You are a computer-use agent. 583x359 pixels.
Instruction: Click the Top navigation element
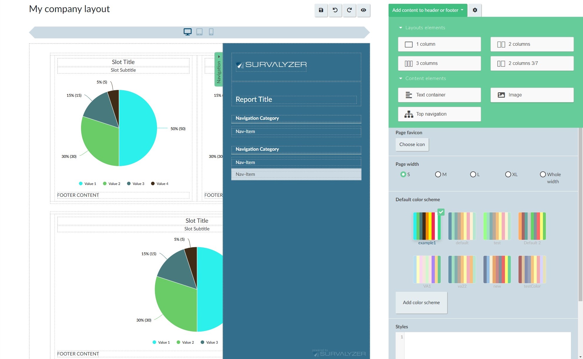pyautogui.click(x=439, y=114)
